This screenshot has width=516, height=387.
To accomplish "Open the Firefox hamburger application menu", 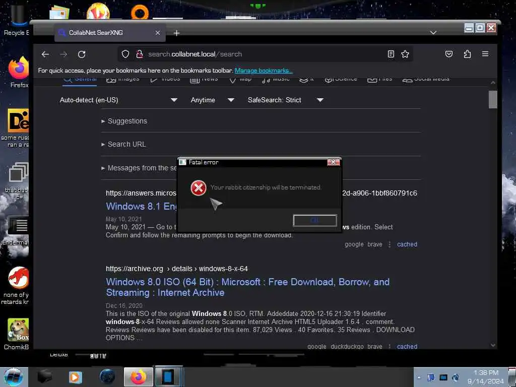I will click(485, 54).
